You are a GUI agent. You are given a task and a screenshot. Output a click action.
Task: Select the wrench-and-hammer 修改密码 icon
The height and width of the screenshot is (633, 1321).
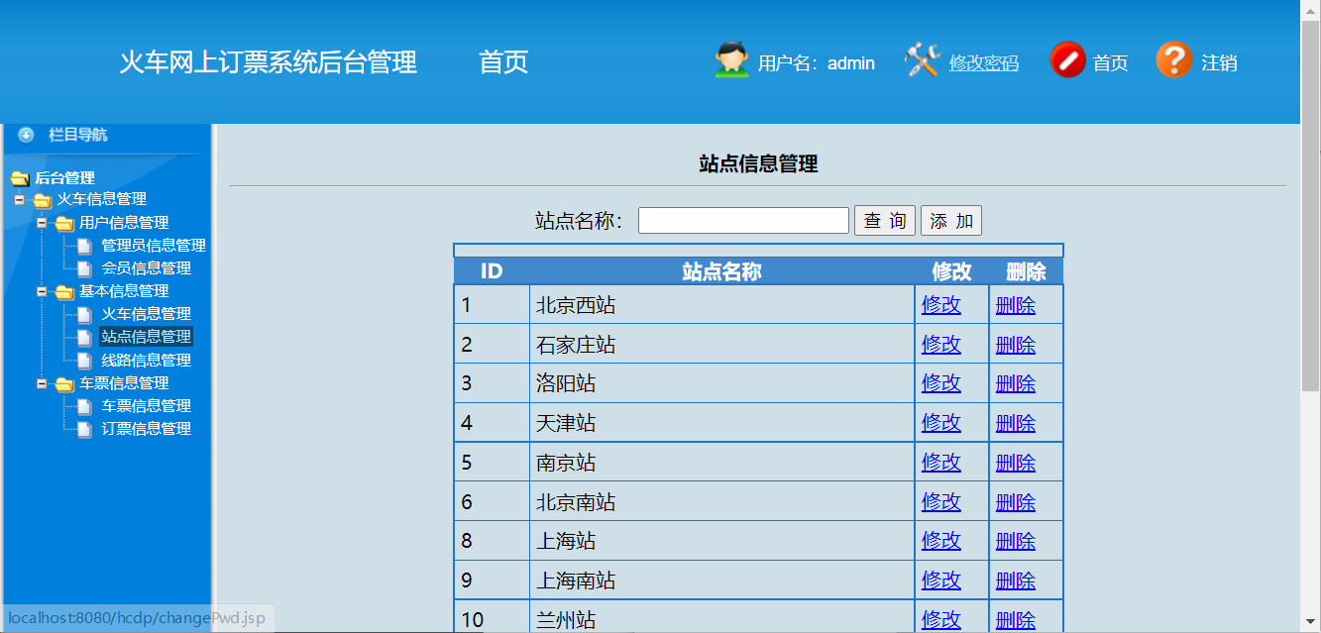tap(922, 59)
